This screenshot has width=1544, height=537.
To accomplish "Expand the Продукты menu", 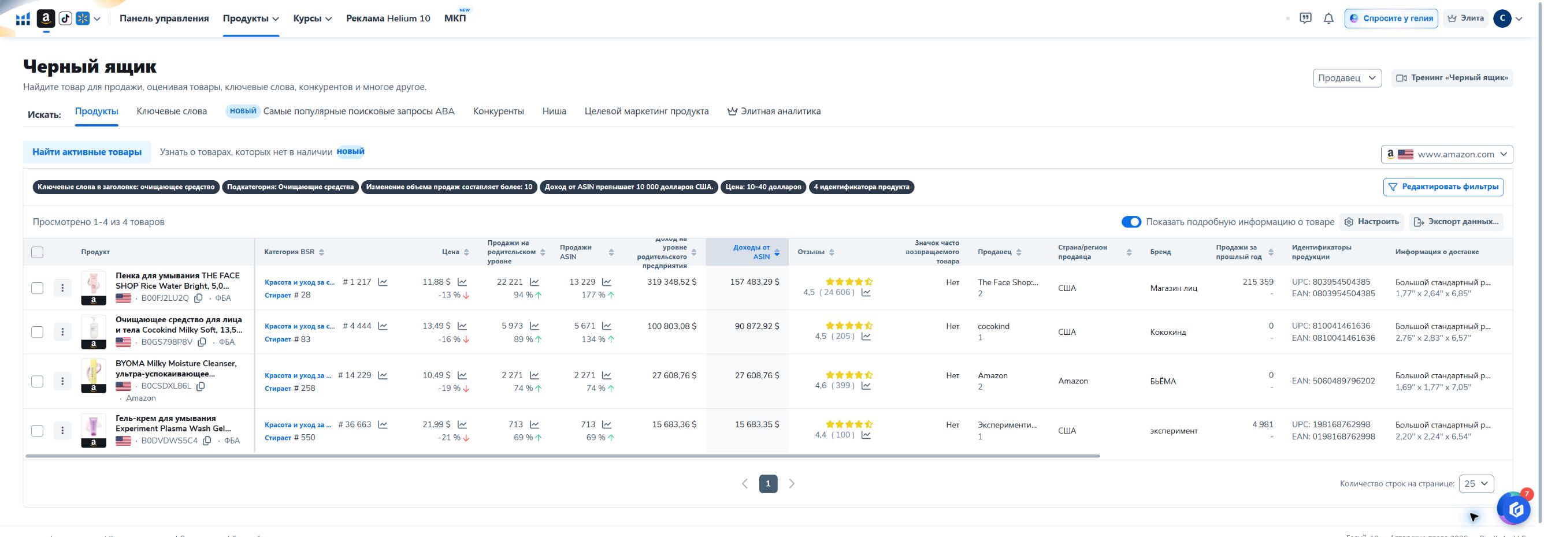I will pyautogui.click(x=251, y=18).
